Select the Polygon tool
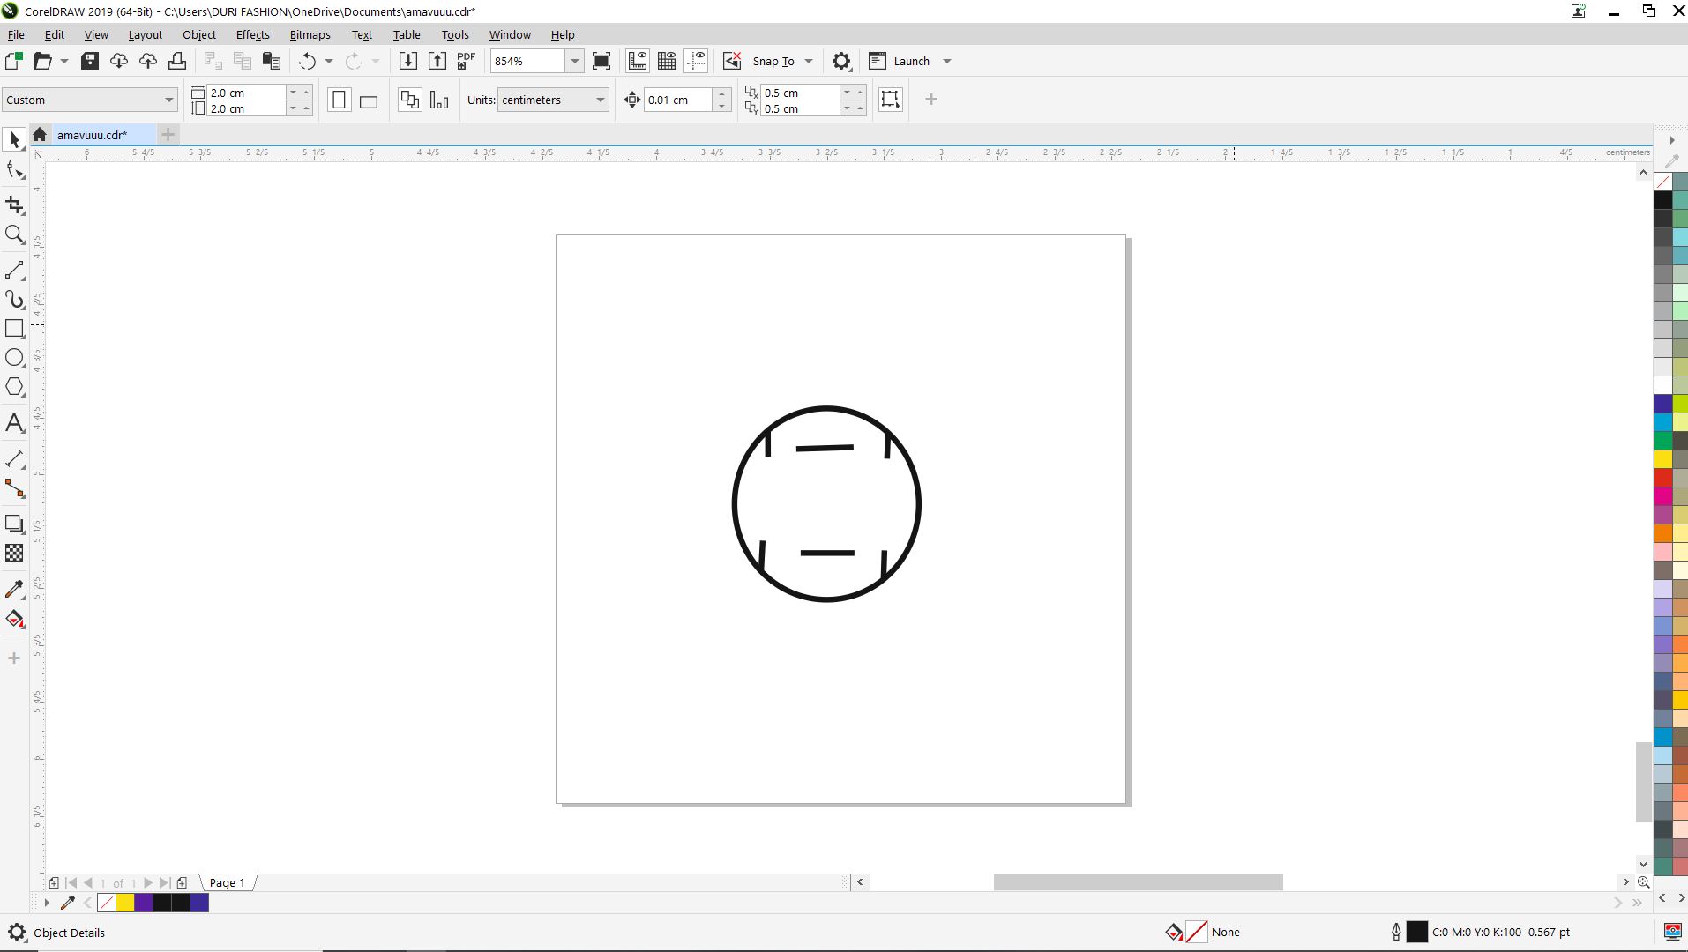1688x952 pixels. click(x=14, y=387)
